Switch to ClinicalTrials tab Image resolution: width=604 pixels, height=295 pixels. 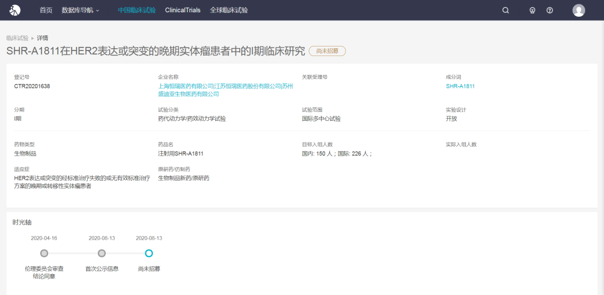click(182, 11)
